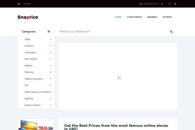Expand the Women Fashion category
This screenshot has width=195, height=130.
click(51, 105)
